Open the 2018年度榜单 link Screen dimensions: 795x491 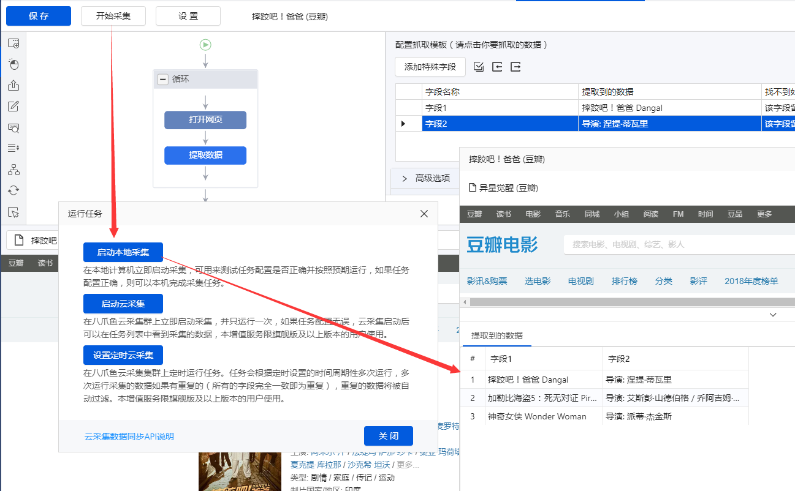click(751, 281)
